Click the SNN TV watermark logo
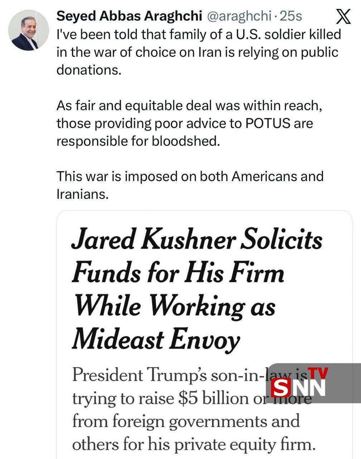 [x=313, y=383]
